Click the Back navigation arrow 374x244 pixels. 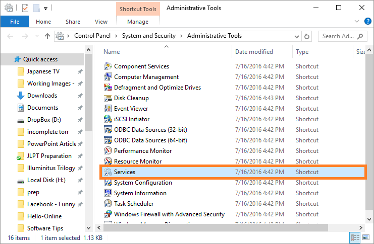[x=10, y=36]
